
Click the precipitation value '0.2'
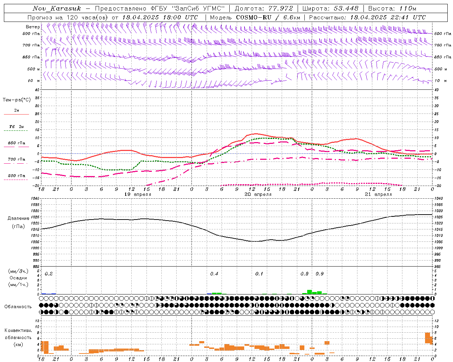click(49, 274)
